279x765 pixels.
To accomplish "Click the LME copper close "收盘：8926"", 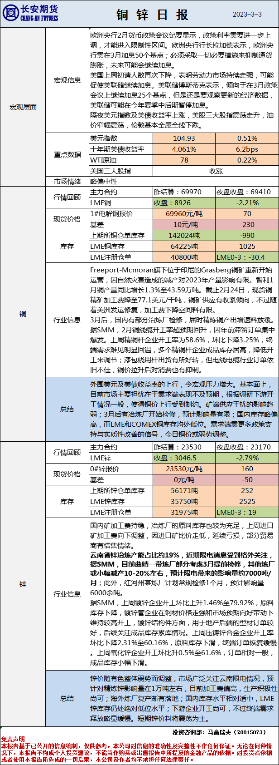I will pyautogui.click(x=184, y=203).
